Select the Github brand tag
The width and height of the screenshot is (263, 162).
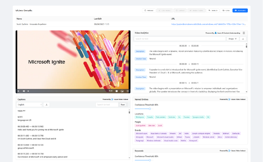point(179,137)
